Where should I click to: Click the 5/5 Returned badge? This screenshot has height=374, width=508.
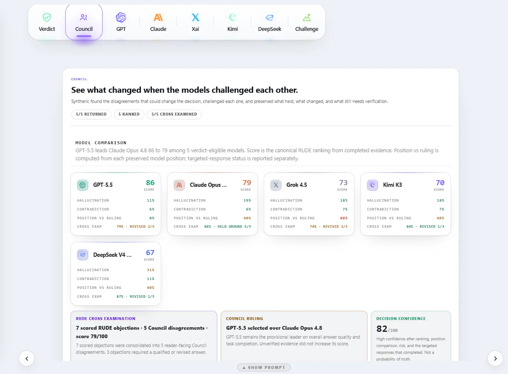click(x=91, y=114)
